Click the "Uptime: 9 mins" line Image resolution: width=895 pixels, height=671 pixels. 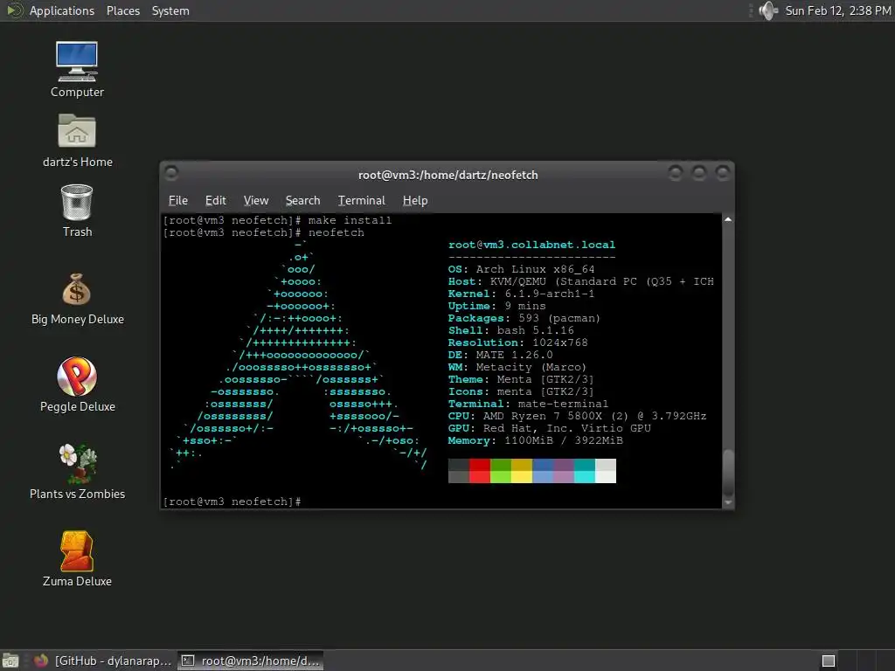[x=496, y=306]
